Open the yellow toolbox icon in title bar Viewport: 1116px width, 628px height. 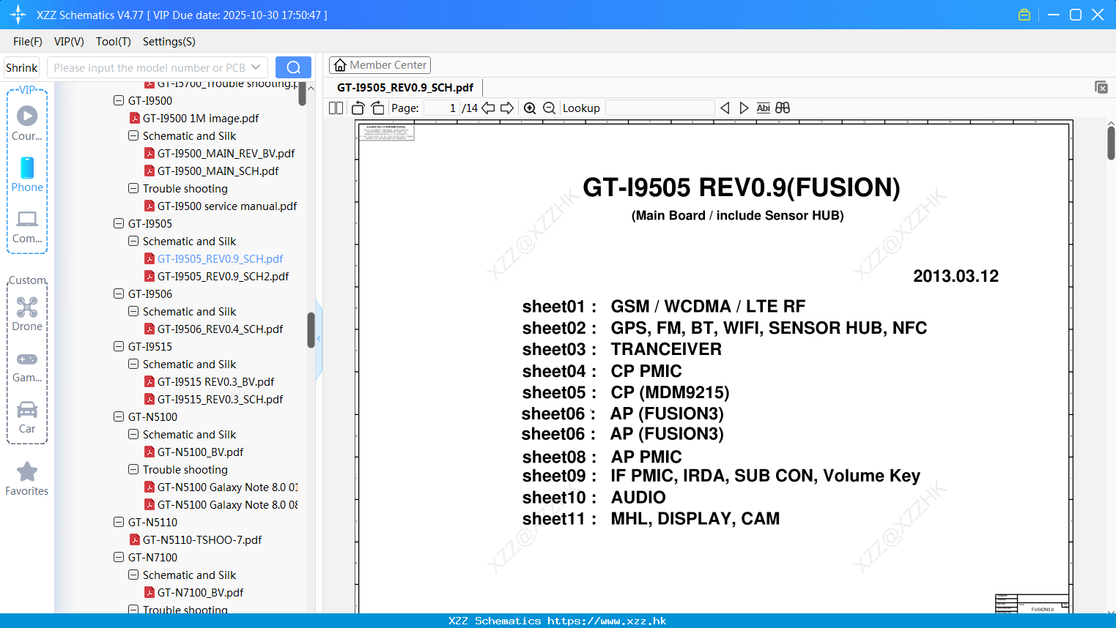click(1024, 15)
